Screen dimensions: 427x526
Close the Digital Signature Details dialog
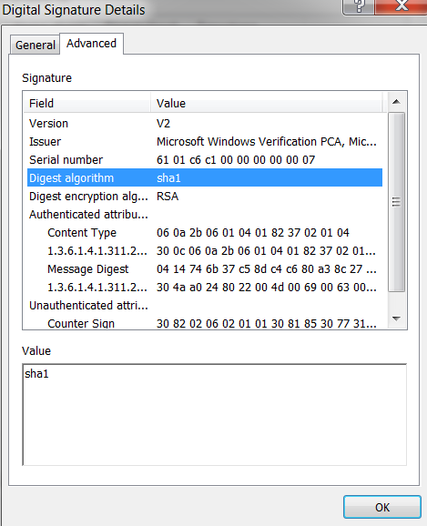click(402, 6)
